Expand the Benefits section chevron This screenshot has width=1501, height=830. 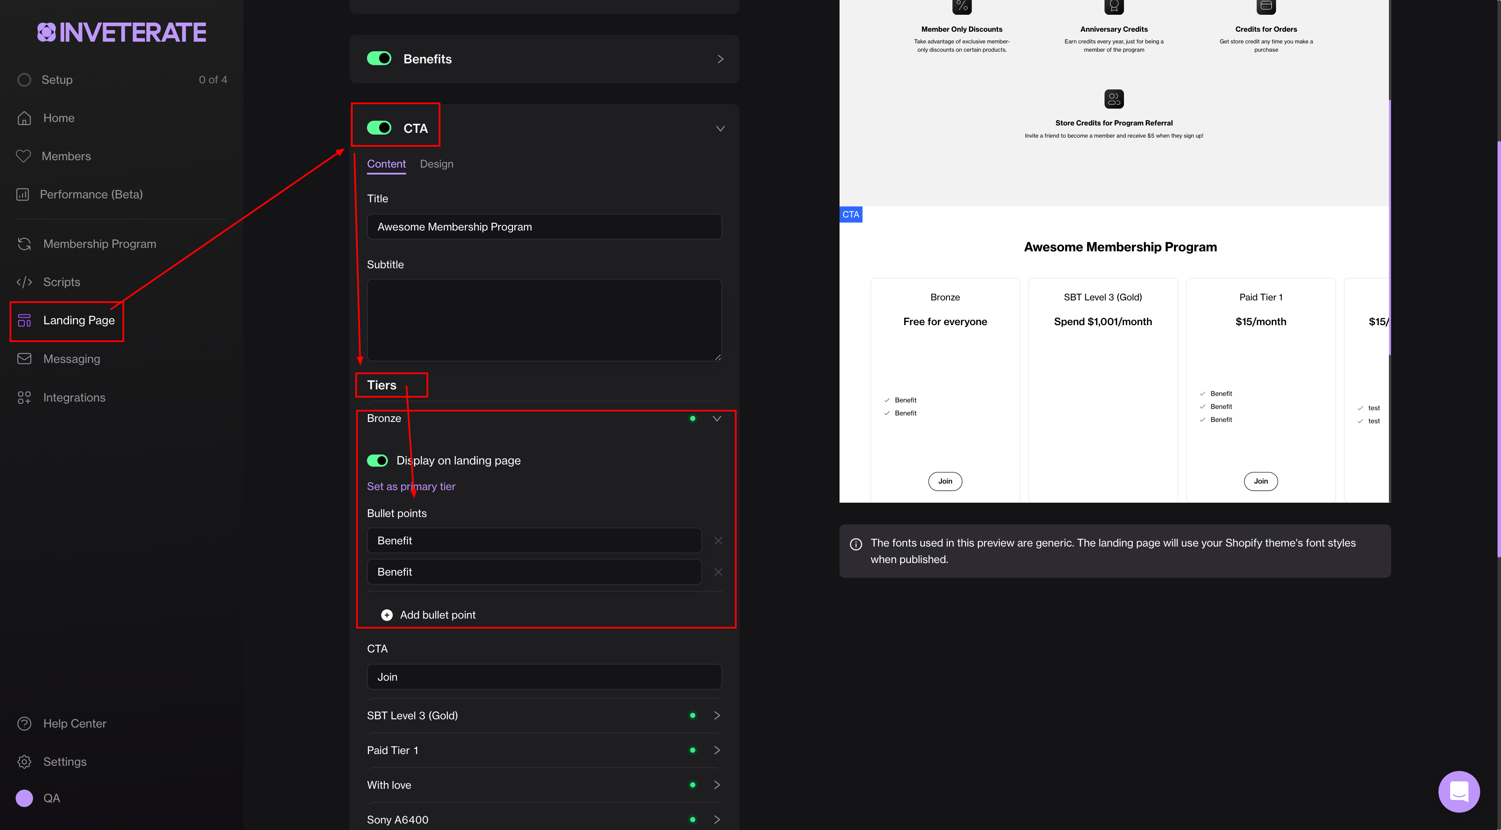pyautogui.click(x=720, y=59)
